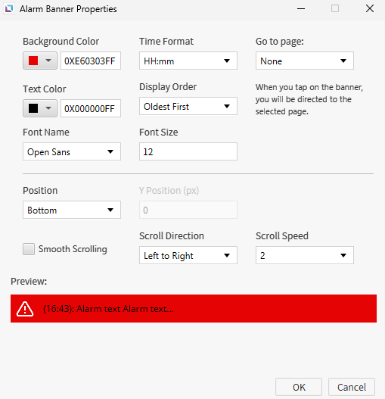This screenshot has height=399, width=385.
Task: Open the Display Order Oldest First dropdown
Action: click(188, 106)
